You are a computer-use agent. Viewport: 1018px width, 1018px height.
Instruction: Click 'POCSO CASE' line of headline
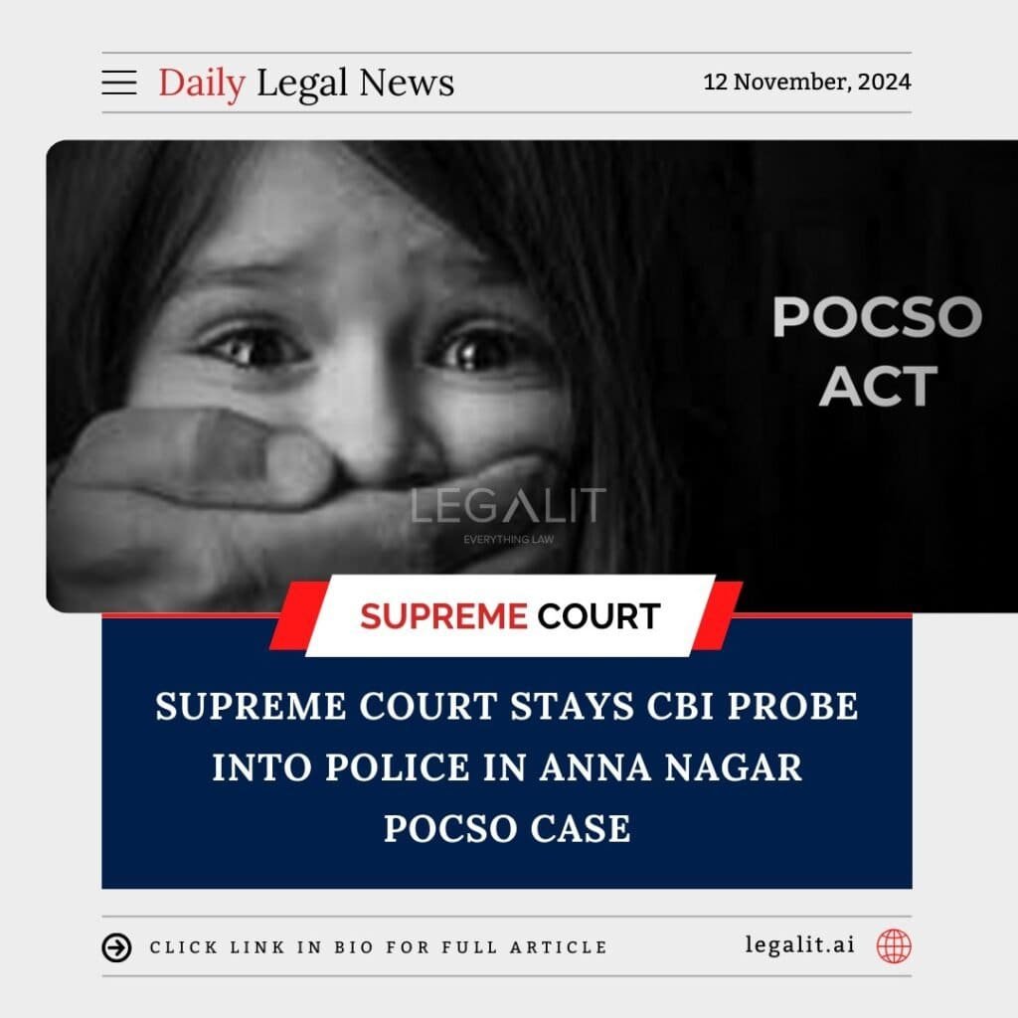click(507, 828)
